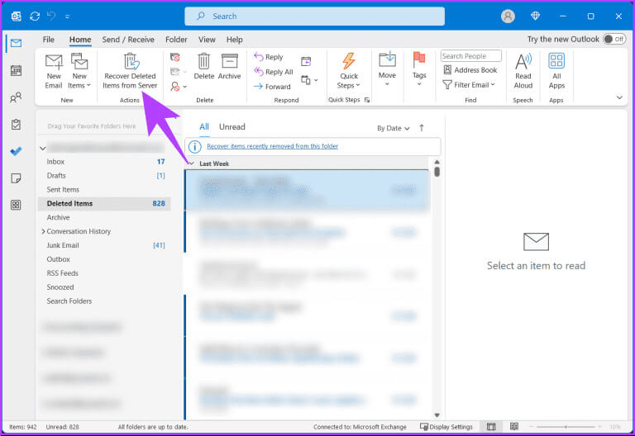Archive the selected message
This screenshot has width=635, height=436.
click(x=229, y=67)
